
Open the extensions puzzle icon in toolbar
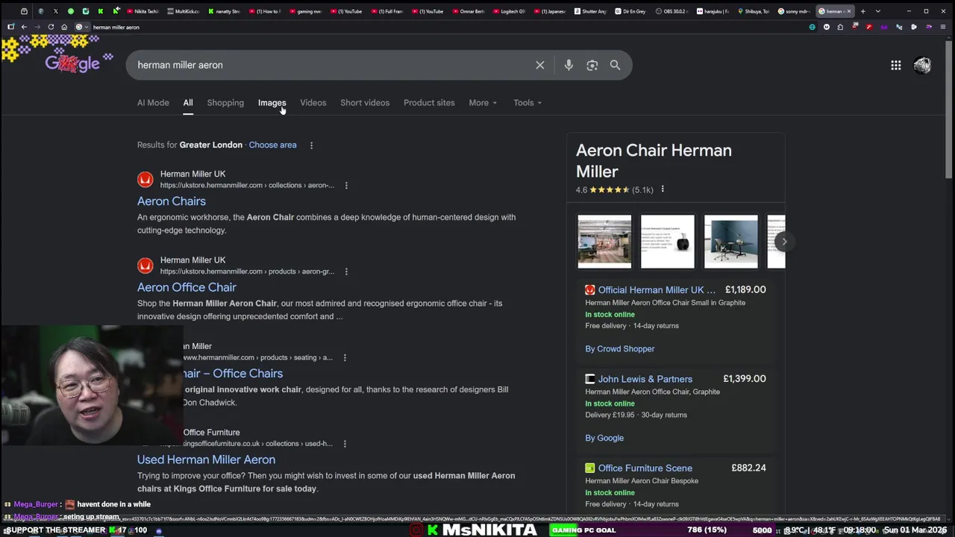(840, 27)
